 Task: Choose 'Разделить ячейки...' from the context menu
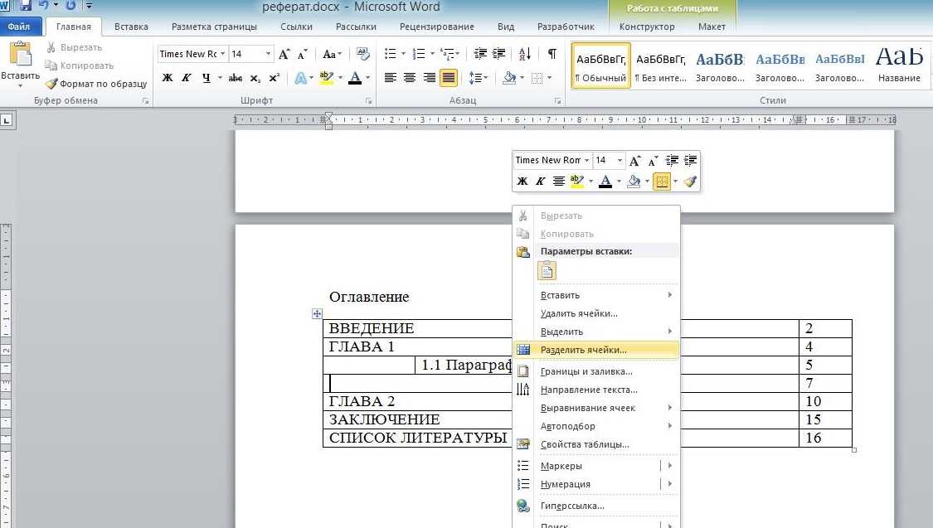click(583, 350)
